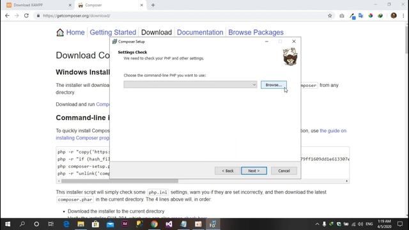This screenshot has height=230, width=409.
Task: Open the Chrome three-dot menu
Action: 403,15
